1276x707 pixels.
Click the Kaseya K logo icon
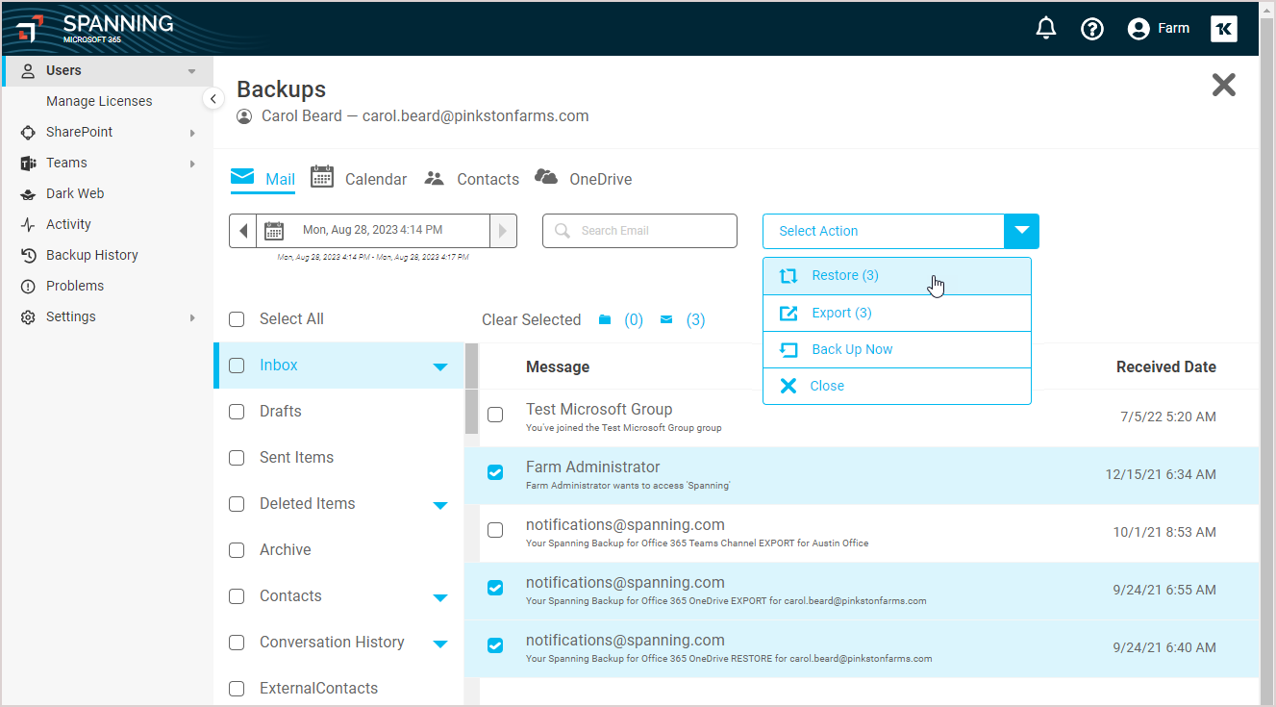[x=1223, y=29]
